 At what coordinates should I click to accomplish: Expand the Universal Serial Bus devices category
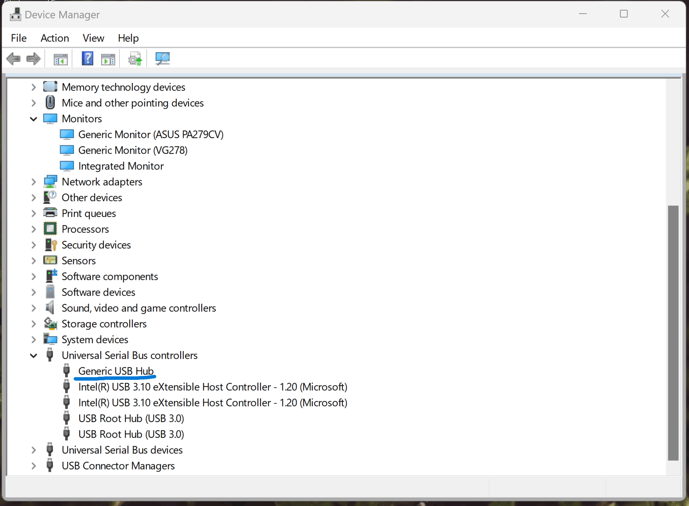point(33,450)
